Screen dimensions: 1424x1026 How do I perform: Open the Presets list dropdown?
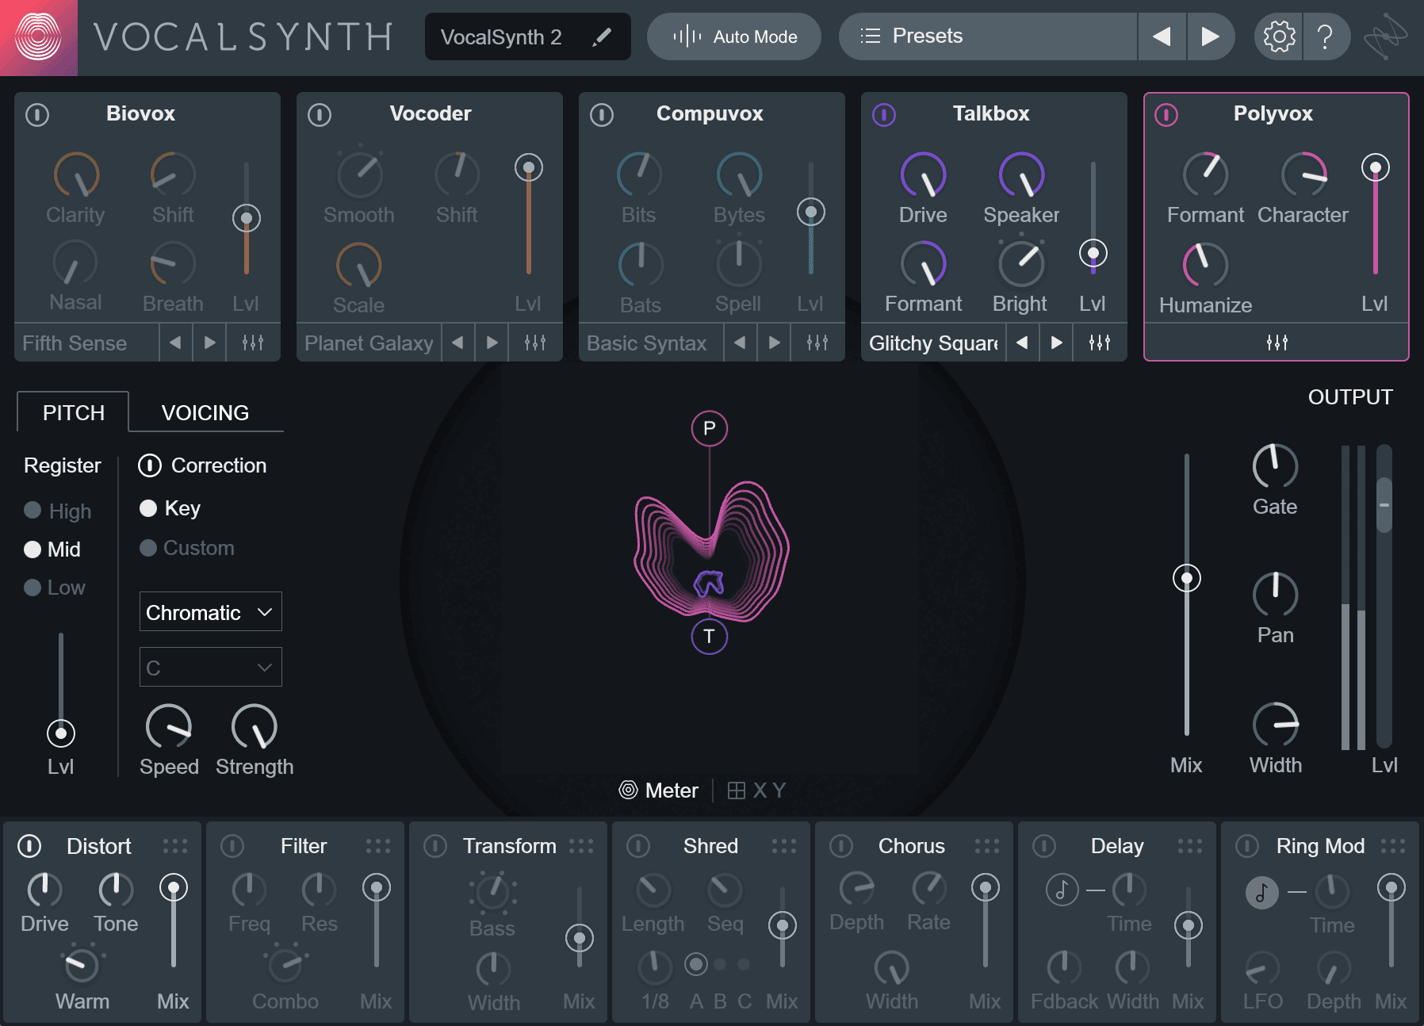pos(988,36)
